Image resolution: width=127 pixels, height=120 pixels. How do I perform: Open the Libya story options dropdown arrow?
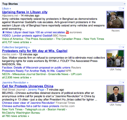(123, 8)
